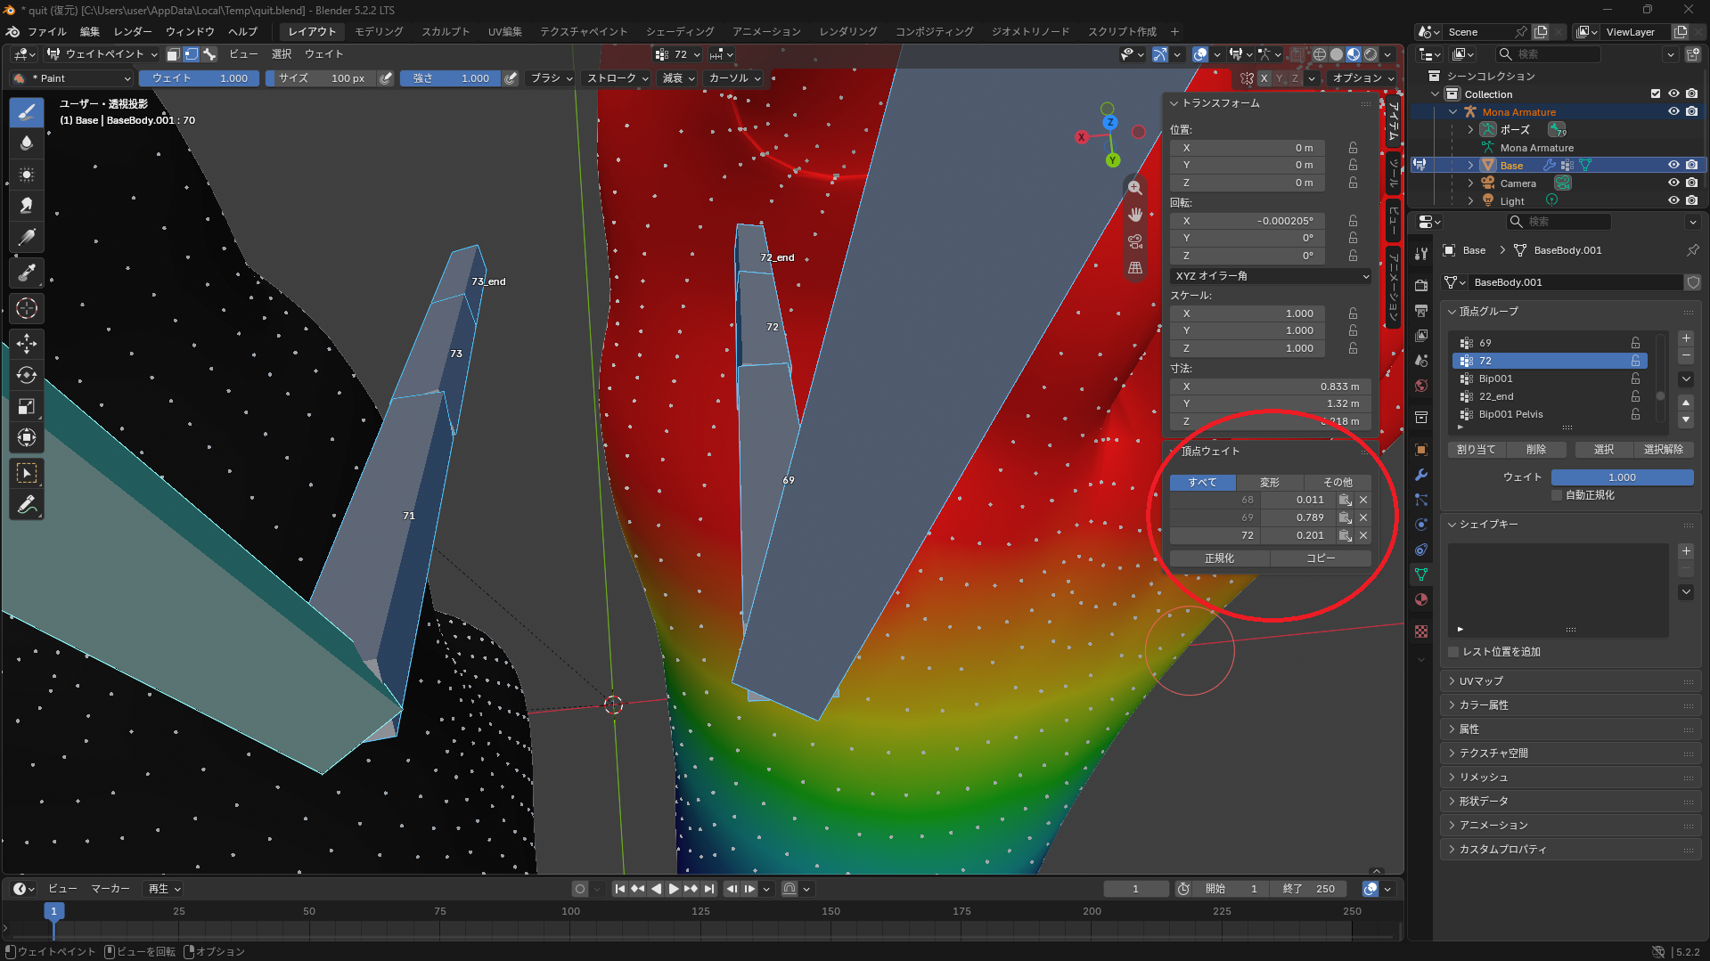
Task: Switch to the シェーディング workspace tab
Action: (x=680, y=31)
